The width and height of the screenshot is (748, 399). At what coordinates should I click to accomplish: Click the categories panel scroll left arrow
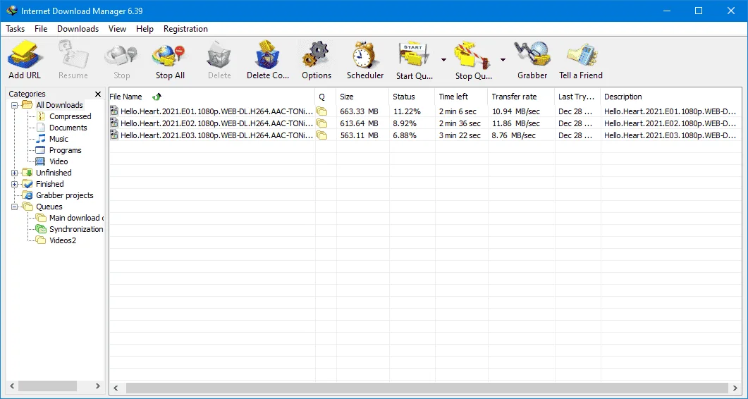pos(13,386)
